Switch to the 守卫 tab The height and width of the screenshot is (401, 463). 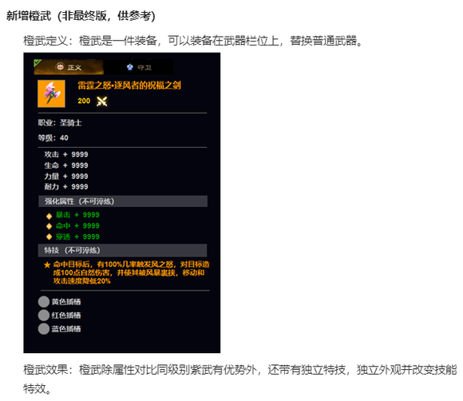(x=138, y=67)
